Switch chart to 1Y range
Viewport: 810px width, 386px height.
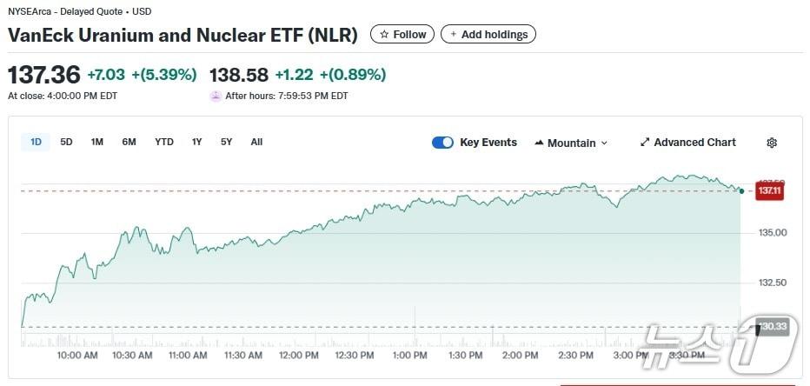click(x=197, y=142)
